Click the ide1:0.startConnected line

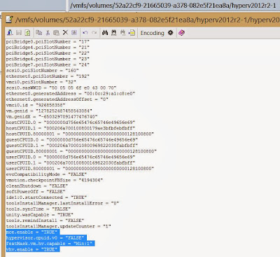point(46,197)
